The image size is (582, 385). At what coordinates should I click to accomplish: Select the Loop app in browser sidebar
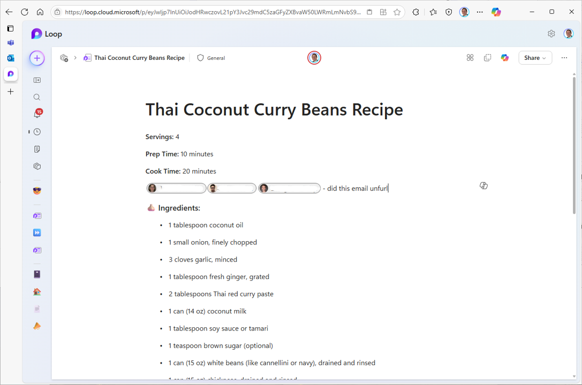10,74
